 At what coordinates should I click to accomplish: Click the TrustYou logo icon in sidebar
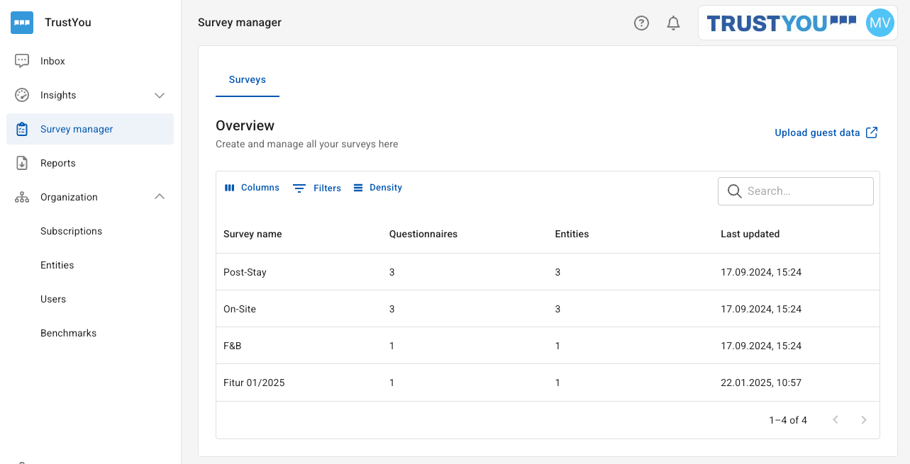22,23
